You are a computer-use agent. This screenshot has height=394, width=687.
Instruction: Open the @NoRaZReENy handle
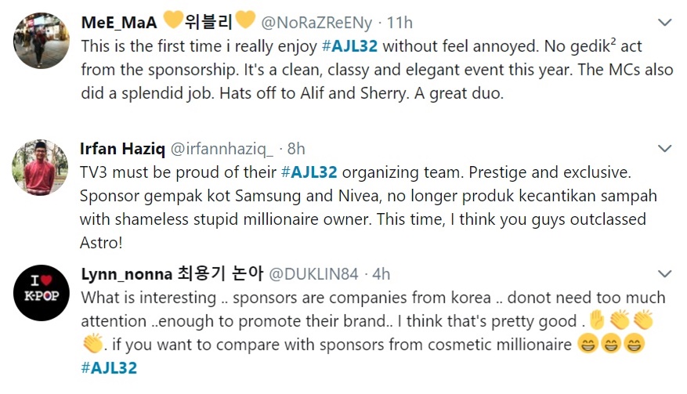tap(316, 23)
